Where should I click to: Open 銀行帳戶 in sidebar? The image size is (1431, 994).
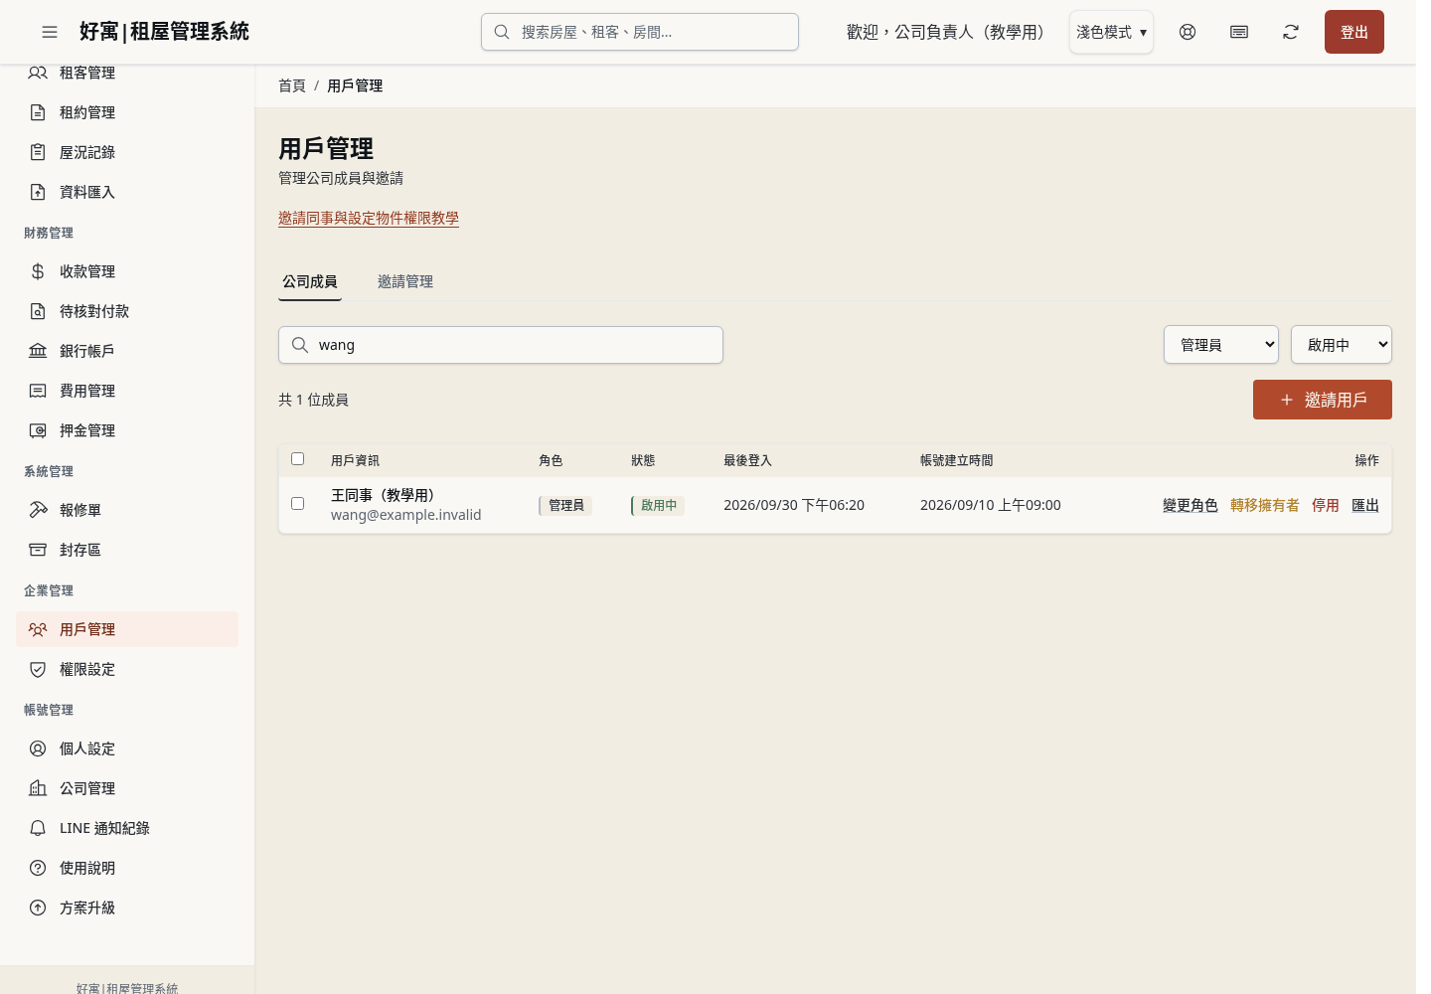127,351
